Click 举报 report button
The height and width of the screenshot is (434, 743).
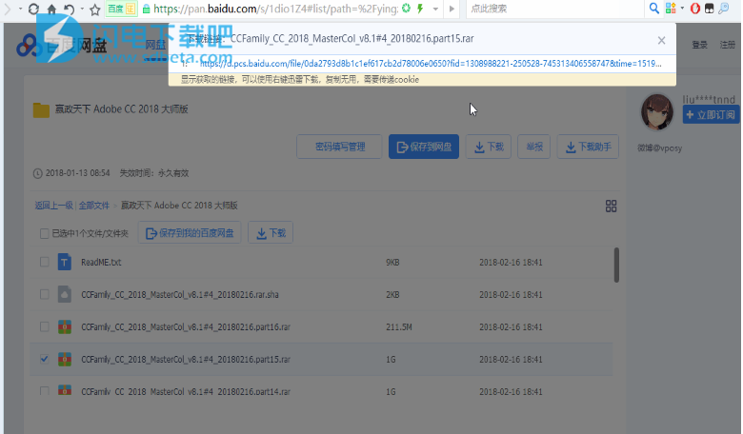[x=534, y=147]
